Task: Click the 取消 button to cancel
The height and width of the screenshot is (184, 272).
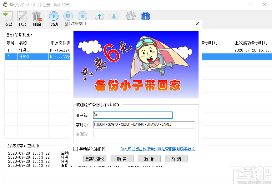Action: pyautogui.click(x=176, y=159)
